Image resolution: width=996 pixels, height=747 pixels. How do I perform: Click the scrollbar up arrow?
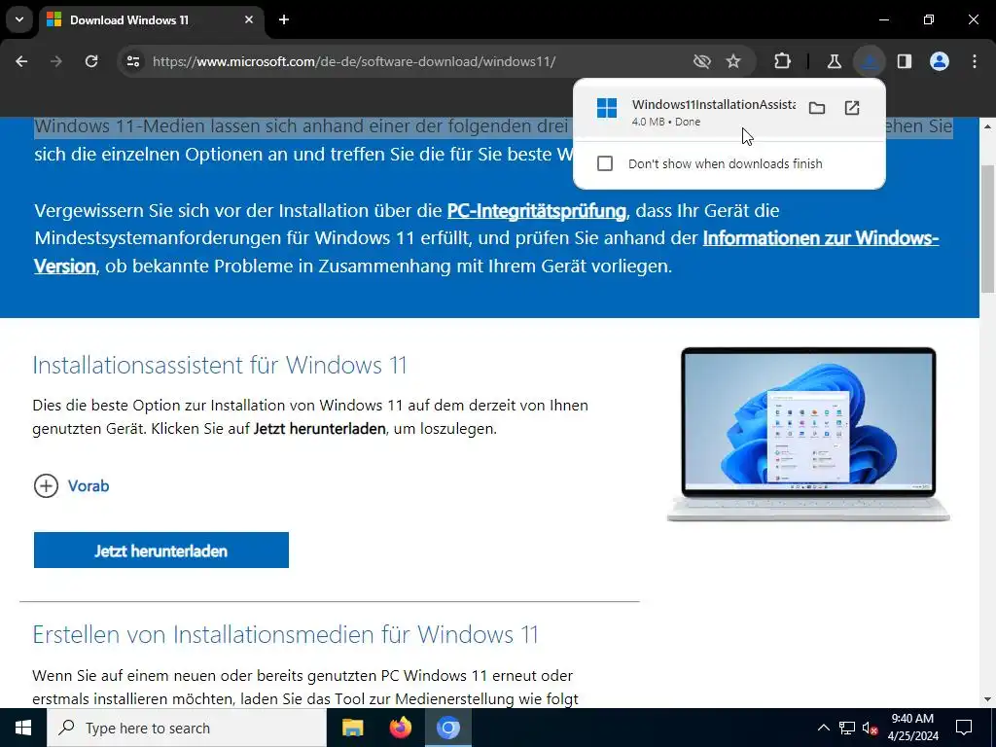coord(988,126)
